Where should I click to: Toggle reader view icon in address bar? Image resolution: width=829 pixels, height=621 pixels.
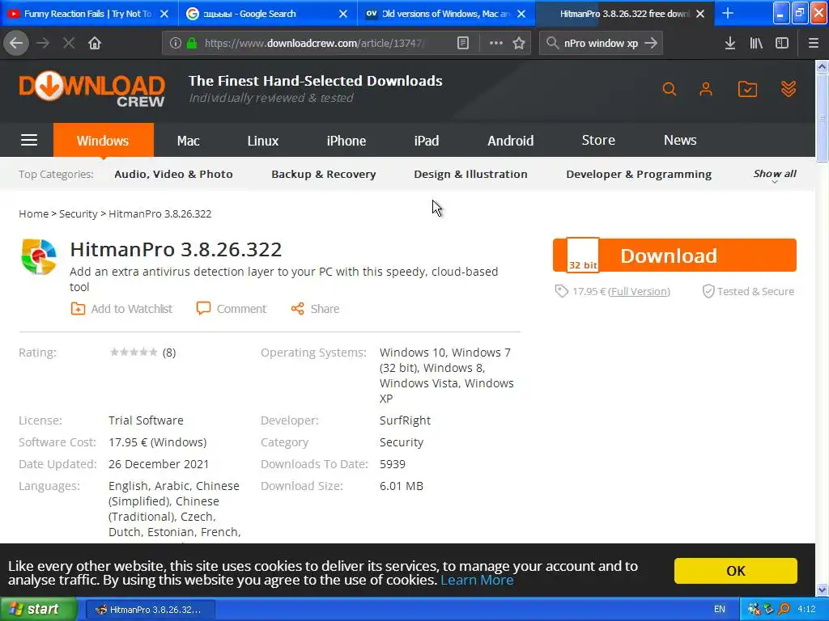point(463,43)
